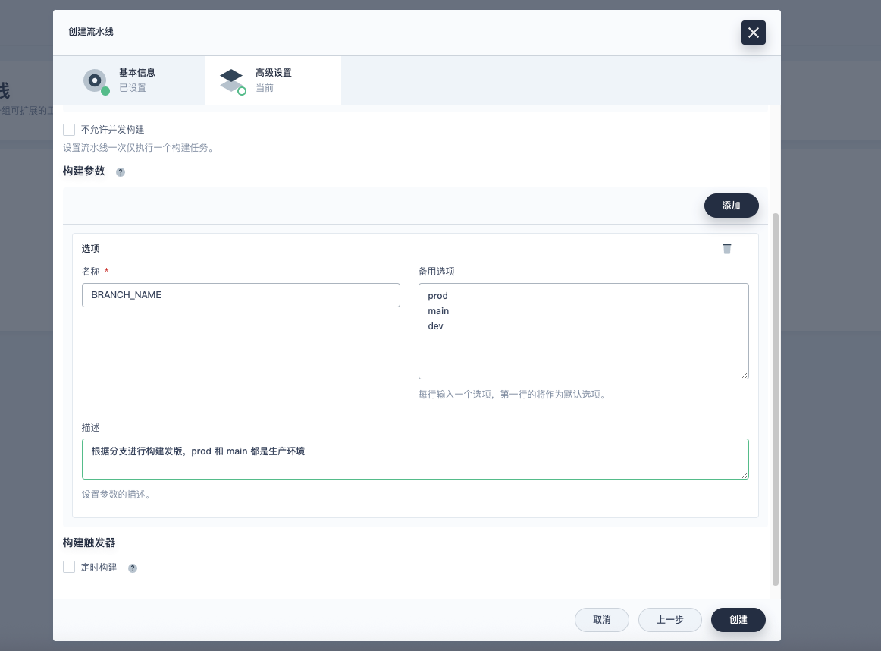Click the dialog's vertical scrollbar
881x651 pixels.
(775, 398)
